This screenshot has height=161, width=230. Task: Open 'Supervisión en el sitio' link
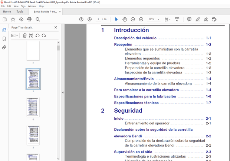coord(133,152)
